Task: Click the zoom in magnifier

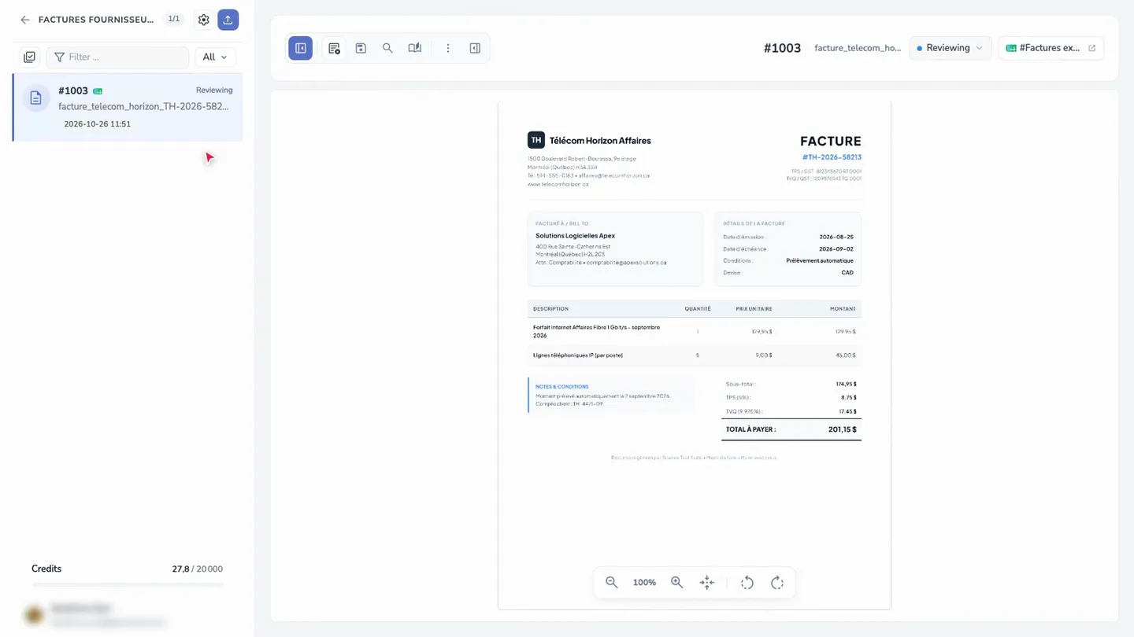Action: 677,583
